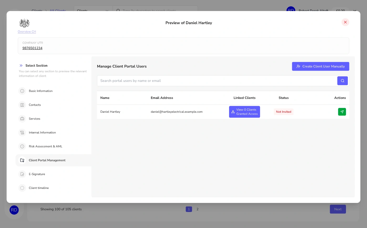Click the Basic Information info icon
The image size is (367, 228).
(x=22, y=91)
